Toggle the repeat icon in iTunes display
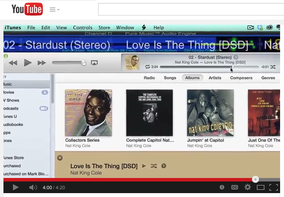The width and height of the screenshot is (284, 197). pyautogui.click(x=147, y=67)
